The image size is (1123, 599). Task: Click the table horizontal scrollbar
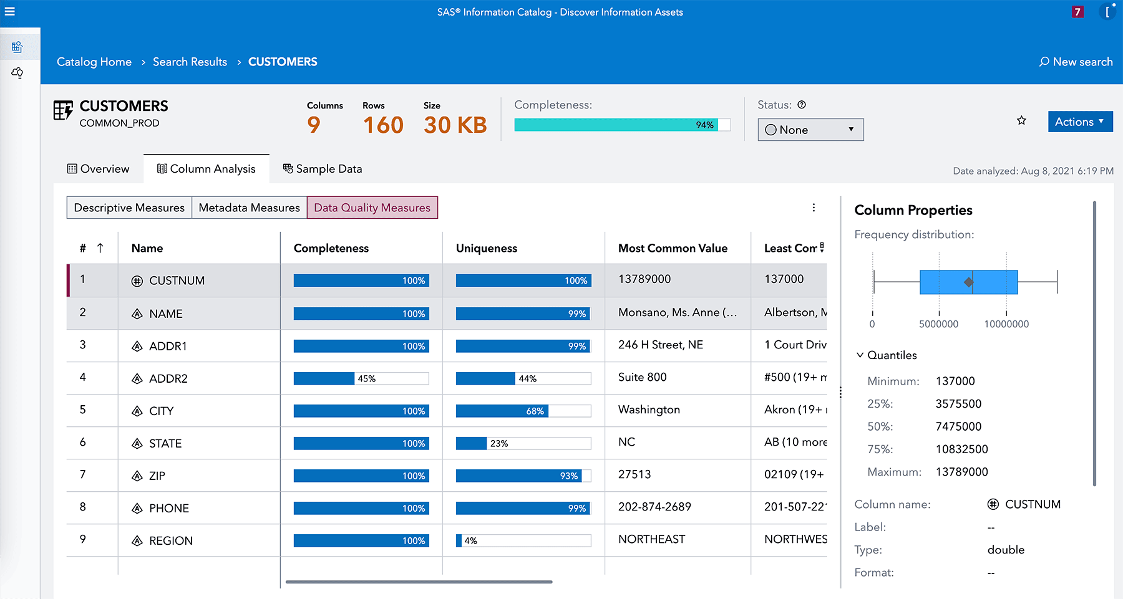pos(419,582)
